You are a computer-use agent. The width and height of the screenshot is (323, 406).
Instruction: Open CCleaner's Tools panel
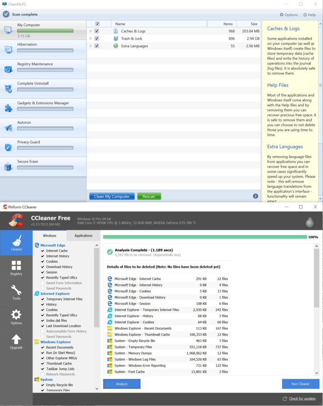click(x=16, y=291)
